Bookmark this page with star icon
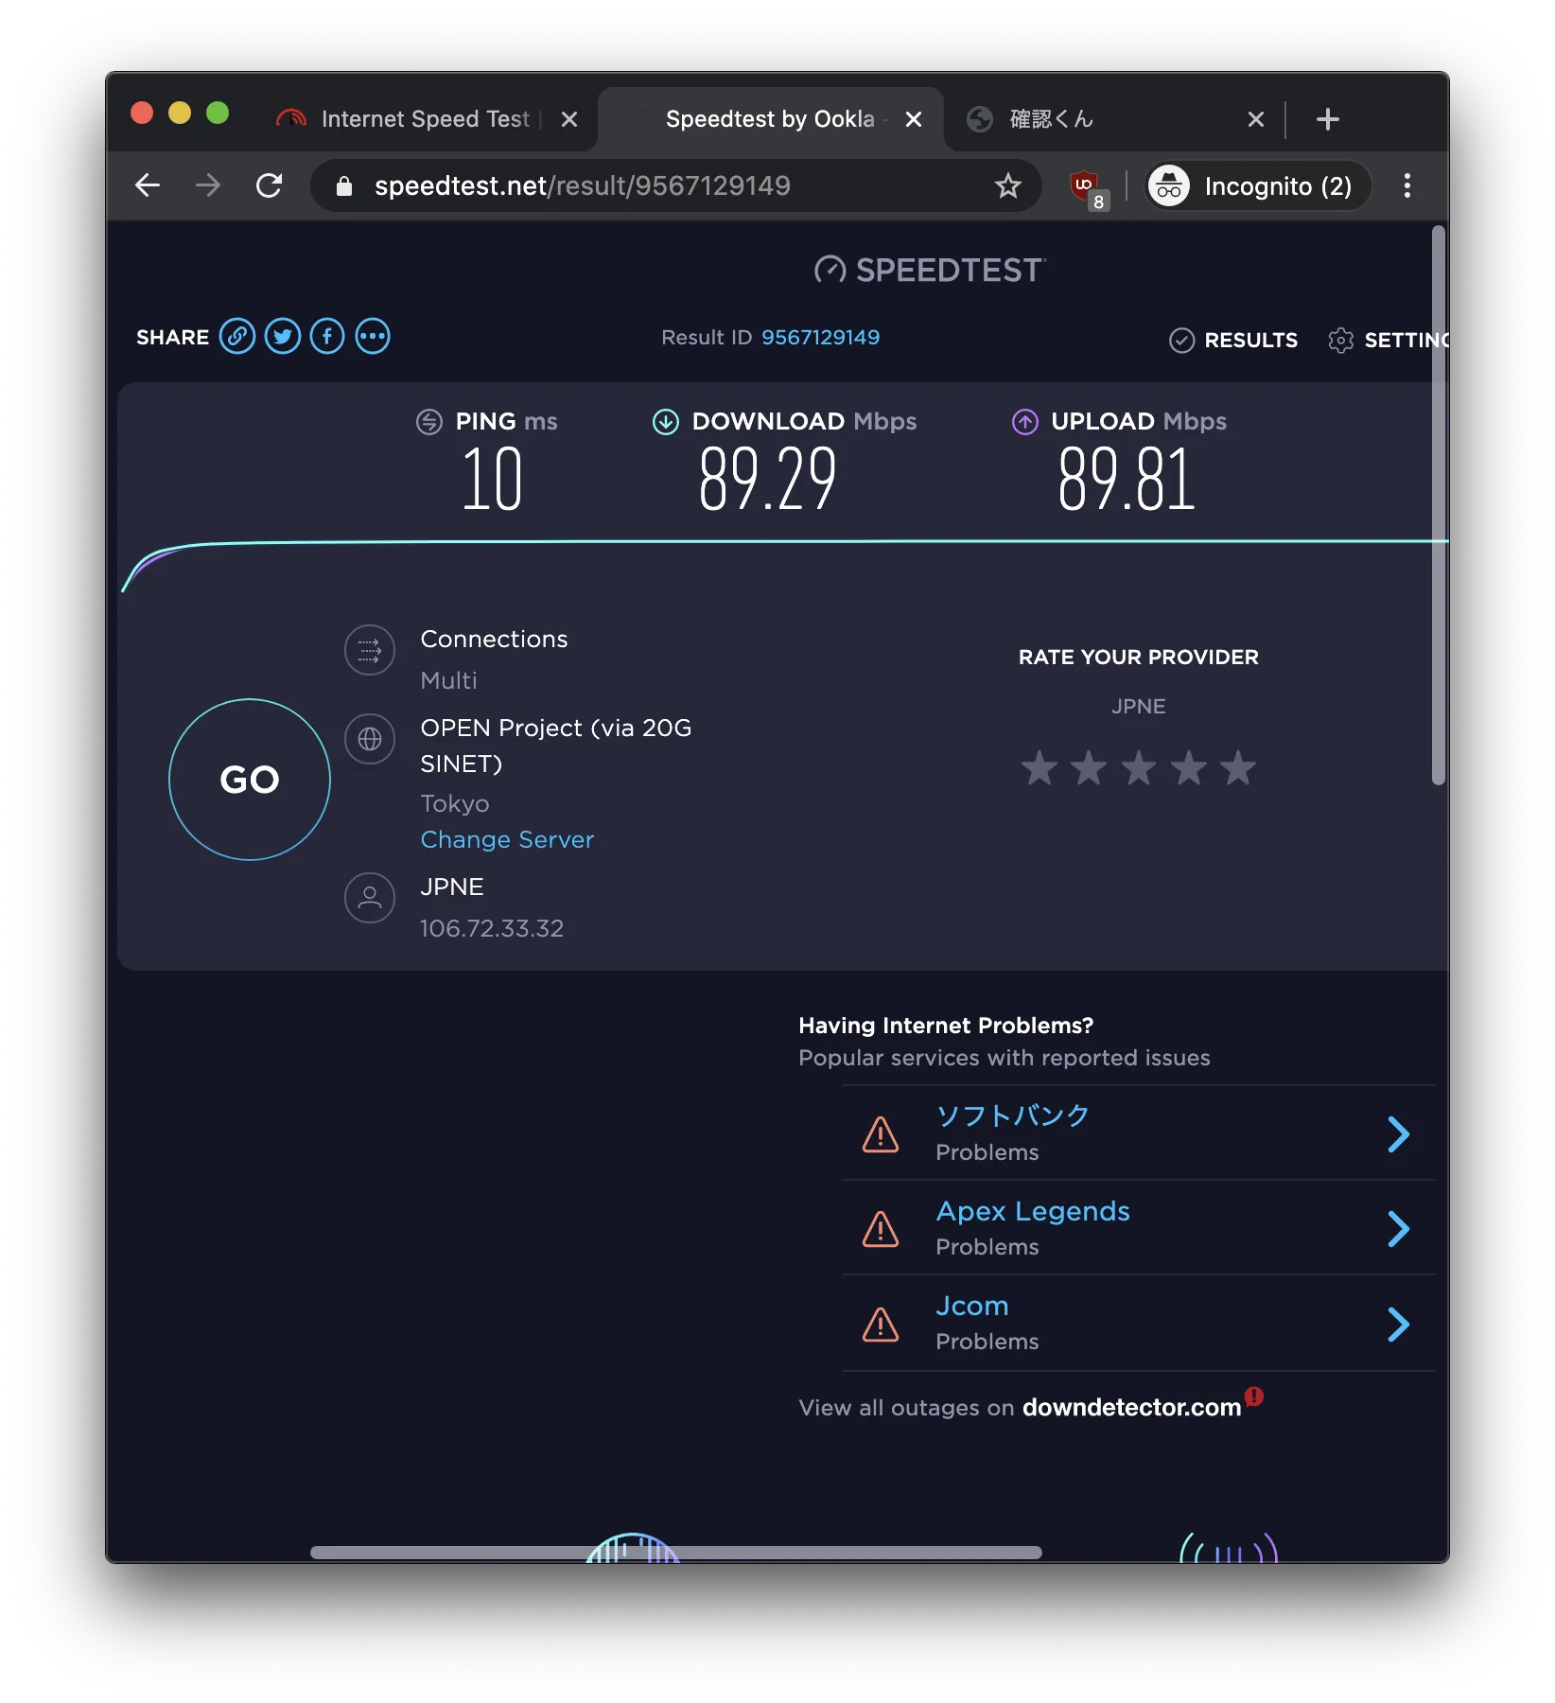The width and height of the screenshot is (1555, 1703). (x=1008, y=186)
